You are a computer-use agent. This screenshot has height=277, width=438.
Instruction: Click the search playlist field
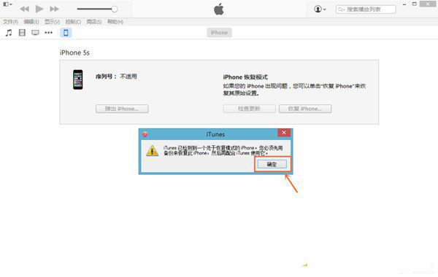tap(366, 9)
